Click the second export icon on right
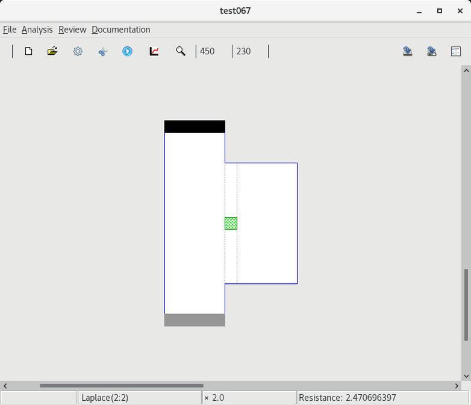The height and width of the screenshot is (405, 471). tap(432, 51)
